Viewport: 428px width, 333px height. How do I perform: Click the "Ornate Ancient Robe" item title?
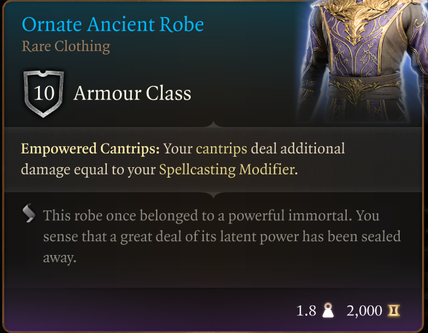(x=113, y=25)
